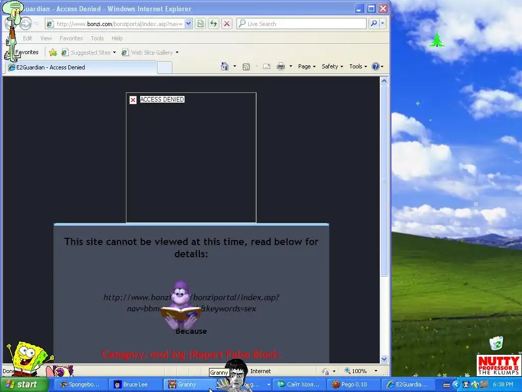Viewport: 522px width, 392px height.
Task: Open the Page dropdown menu
Action: (306, 66)
